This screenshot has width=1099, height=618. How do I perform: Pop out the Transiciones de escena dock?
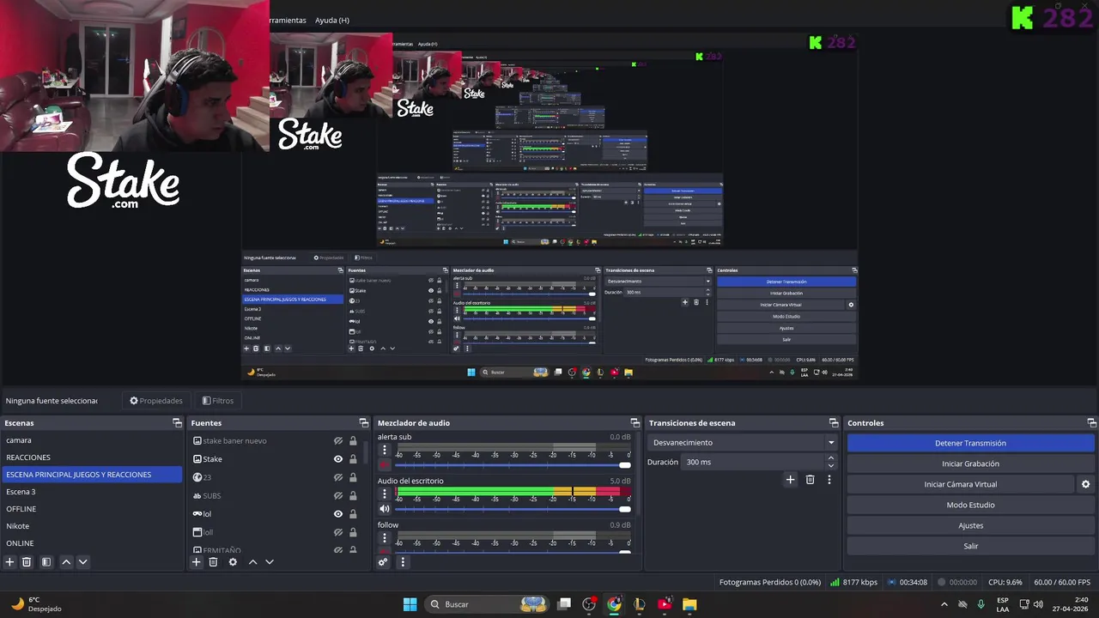click(x=834, y=423)
